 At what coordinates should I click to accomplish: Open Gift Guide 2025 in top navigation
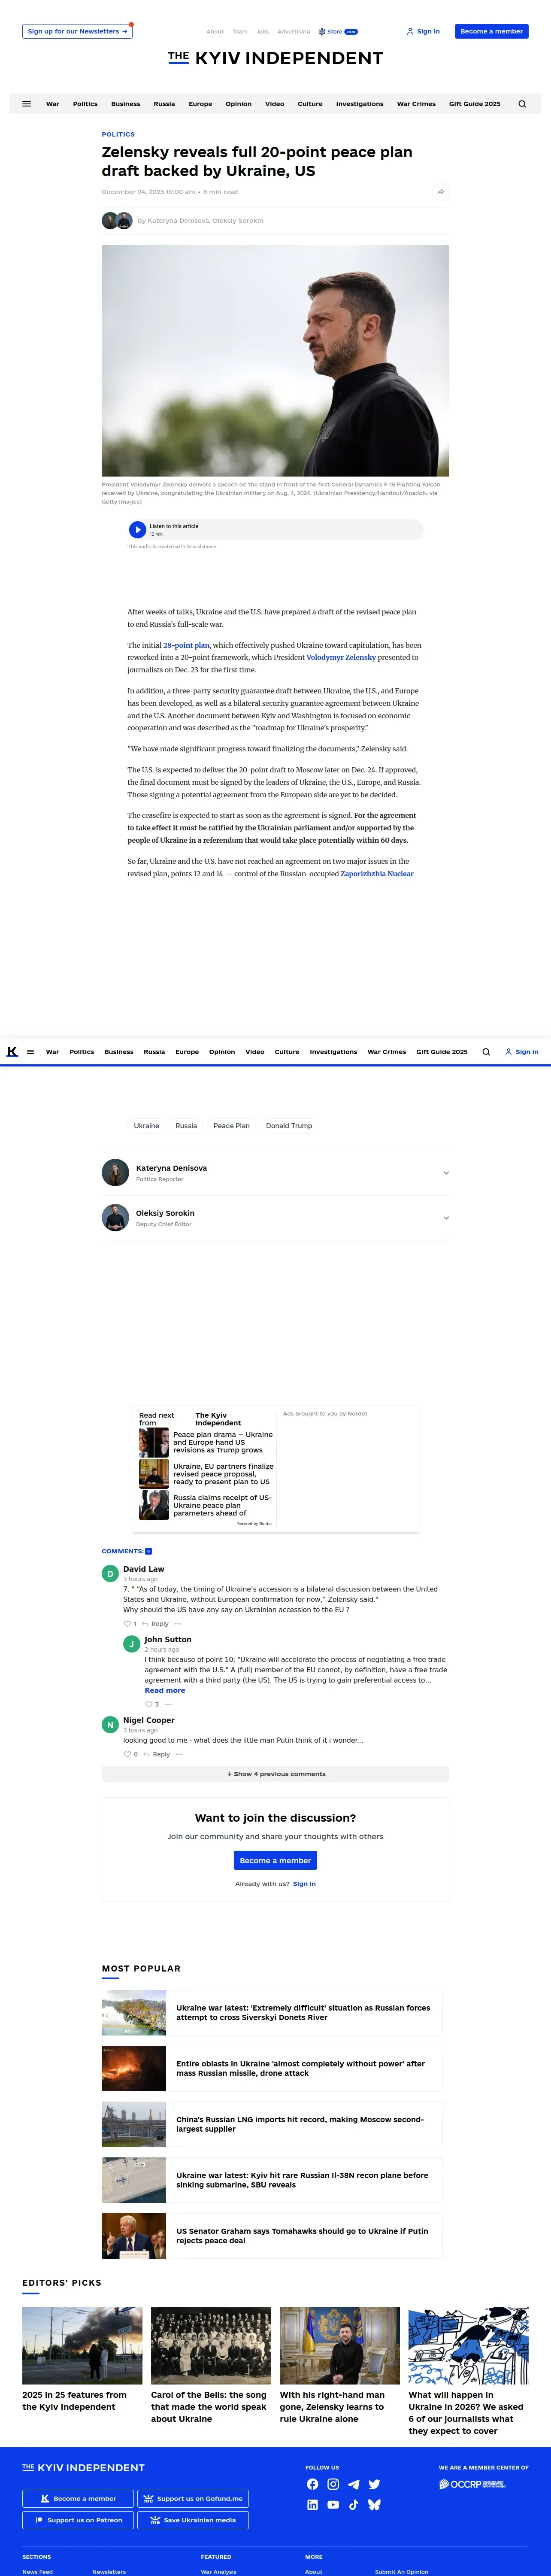[475, 104]
